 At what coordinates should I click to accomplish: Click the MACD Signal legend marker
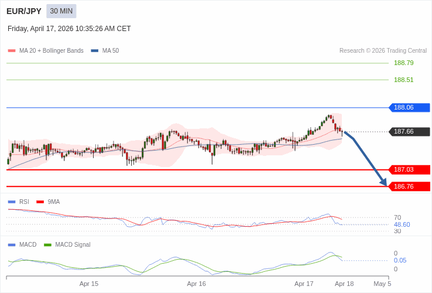47,245
